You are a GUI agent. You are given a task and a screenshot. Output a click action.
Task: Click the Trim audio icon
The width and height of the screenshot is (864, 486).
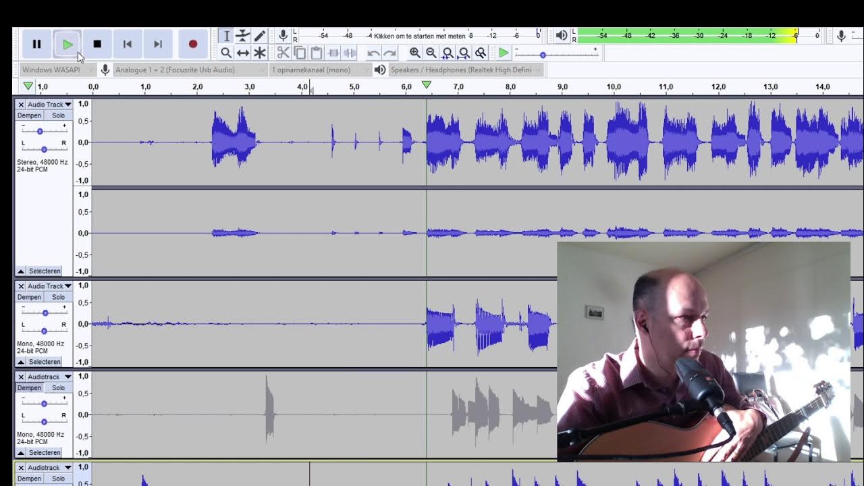[333, 53]
